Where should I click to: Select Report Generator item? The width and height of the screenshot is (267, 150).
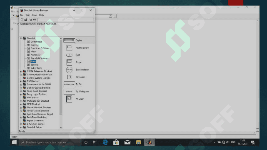tap(35, 121)
